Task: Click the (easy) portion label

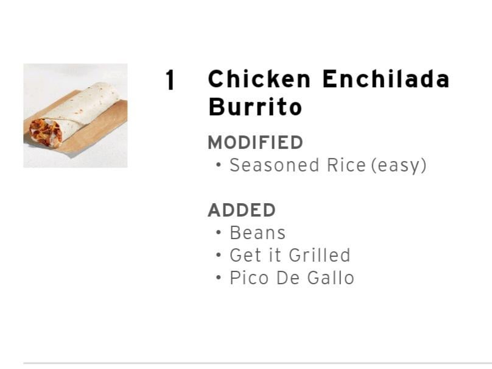Action: pyautogui.click(x=399, y=165)
